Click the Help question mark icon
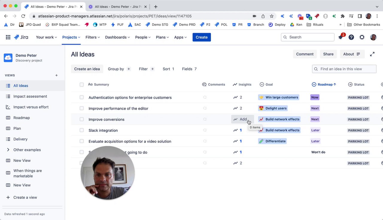383x220 pixels. click(x=351, y=37)
